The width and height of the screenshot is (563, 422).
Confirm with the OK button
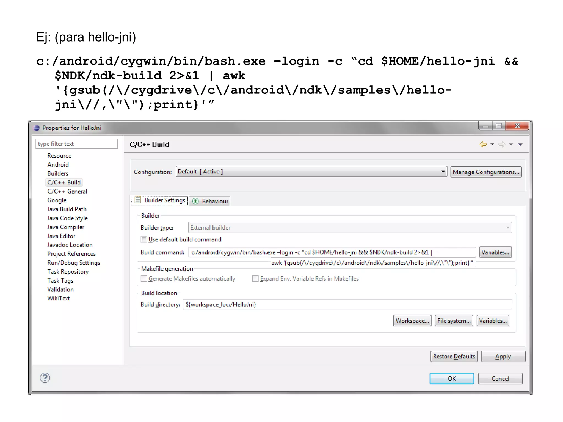pyautogui.click(x=452, y=379)
